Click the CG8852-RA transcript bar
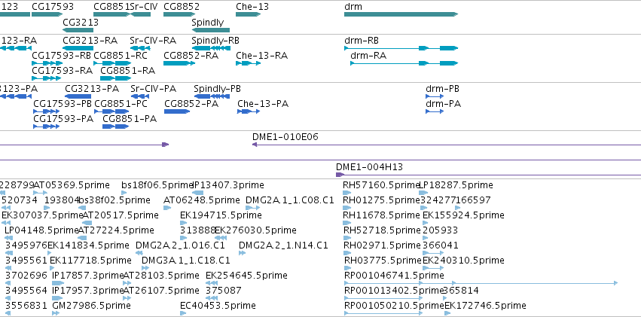The image size is (641, 317). coord(179,63)
